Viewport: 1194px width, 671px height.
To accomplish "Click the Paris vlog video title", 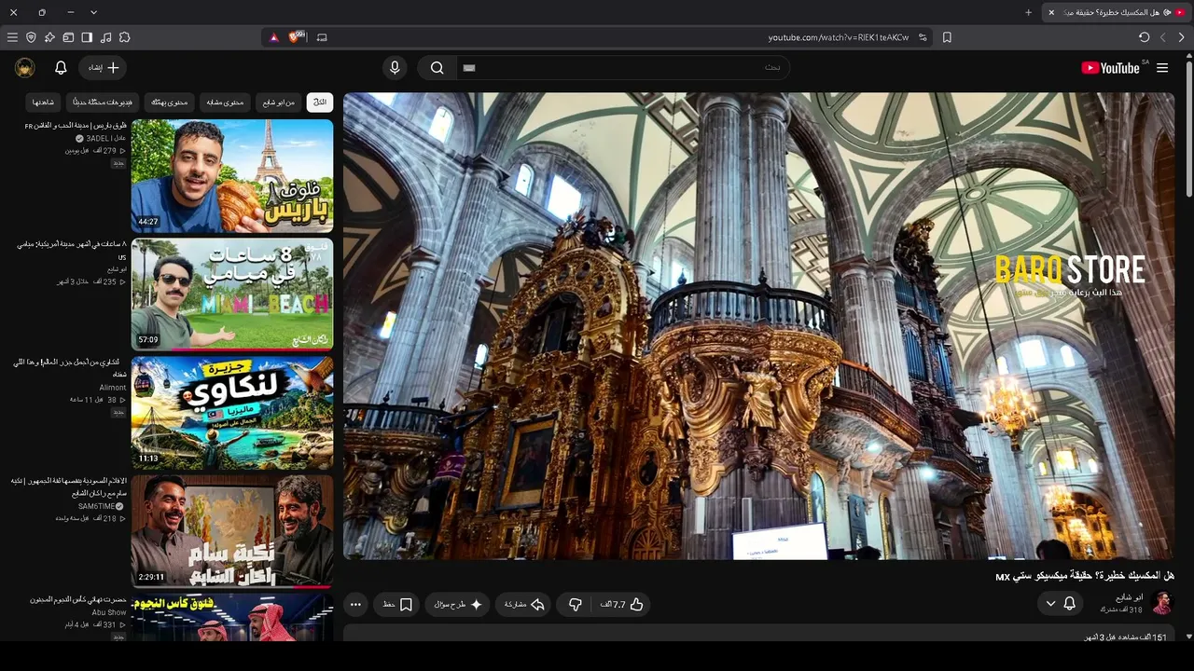I will tap(76, 126).
